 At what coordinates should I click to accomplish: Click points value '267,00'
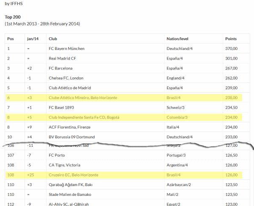(x=231, y=68)
